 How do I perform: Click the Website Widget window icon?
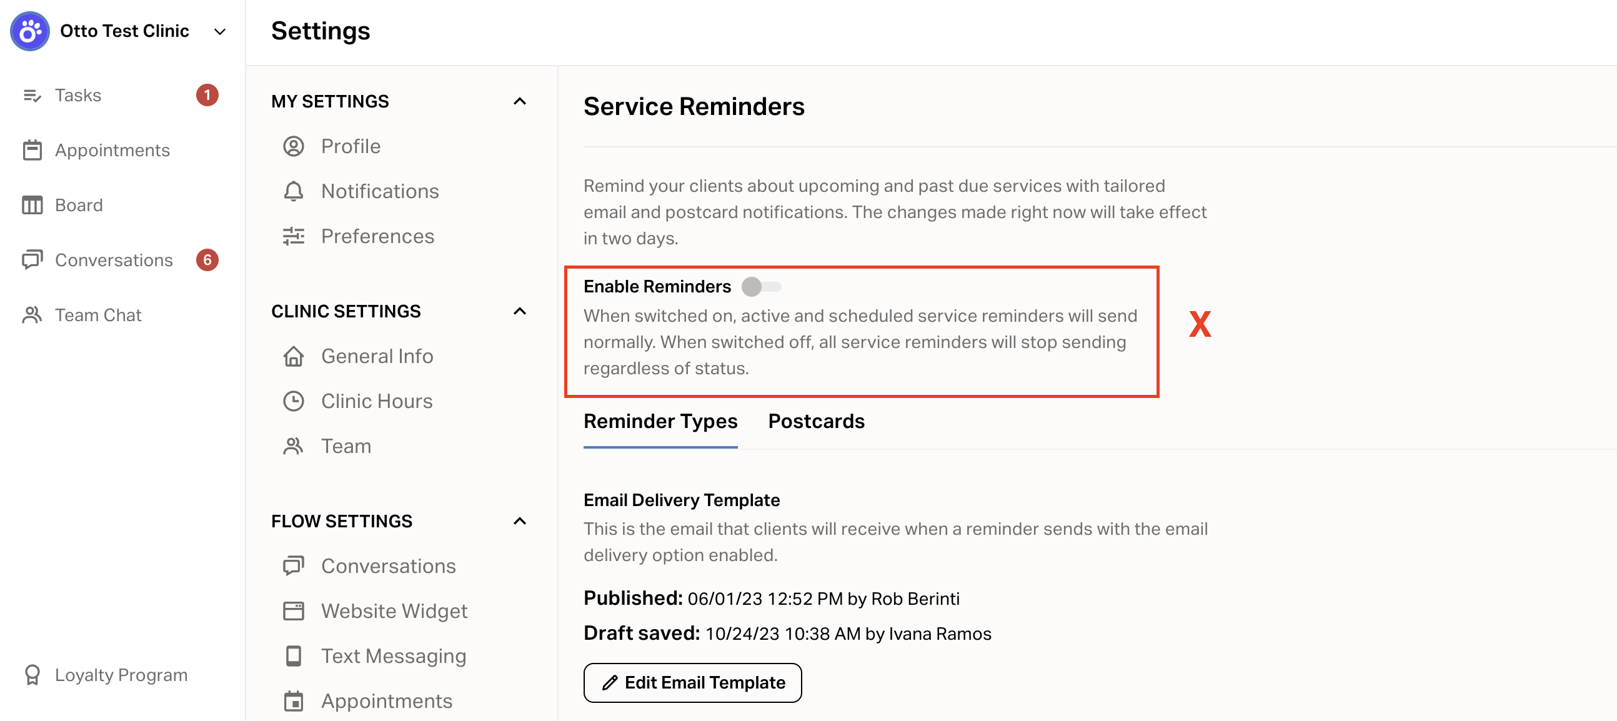pyautogui.click(x=293, y=611)
